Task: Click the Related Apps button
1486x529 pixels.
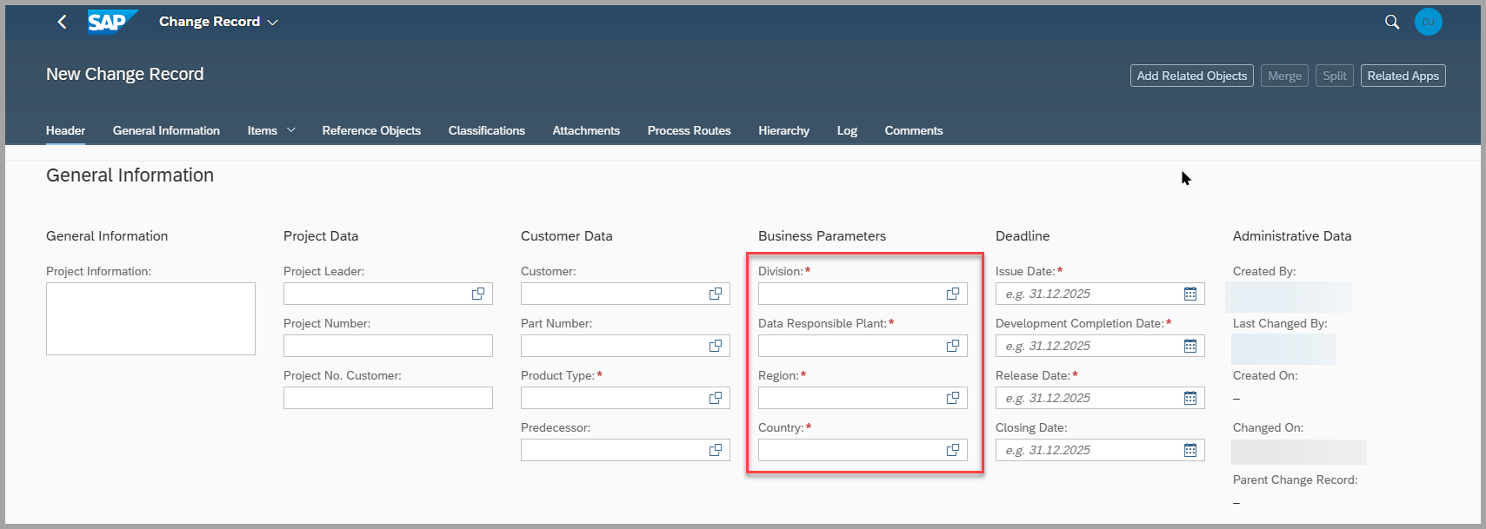Action: click(x=1403, y=76)
